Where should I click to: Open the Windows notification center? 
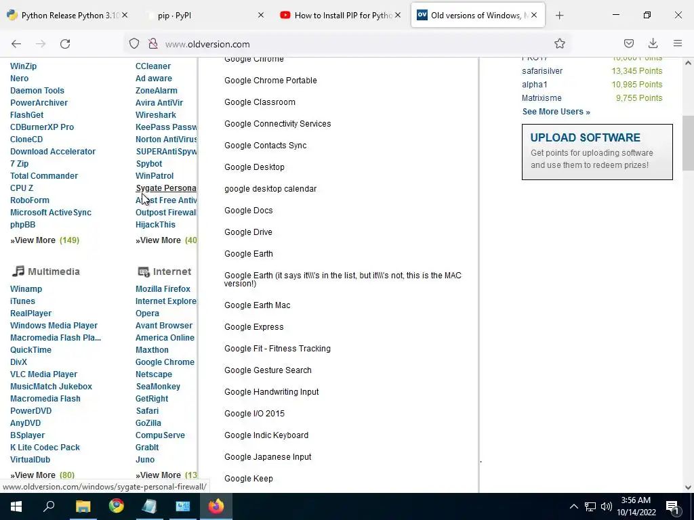click(673, 506)
